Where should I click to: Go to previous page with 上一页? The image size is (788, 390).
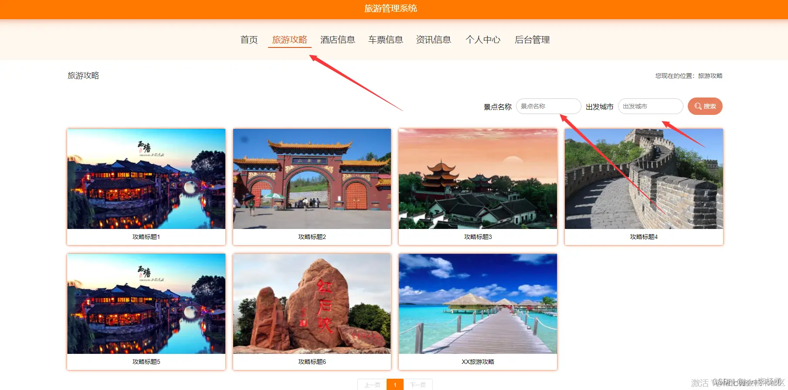372,385
